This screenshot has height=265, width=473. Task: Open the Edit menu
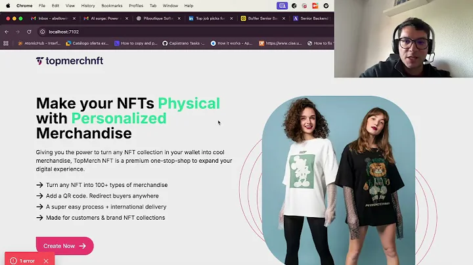(55, 6)
